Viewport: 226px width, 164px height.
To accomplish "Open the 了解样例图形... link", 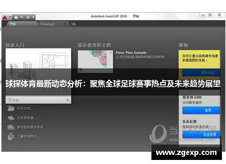I will pos(28,137).
